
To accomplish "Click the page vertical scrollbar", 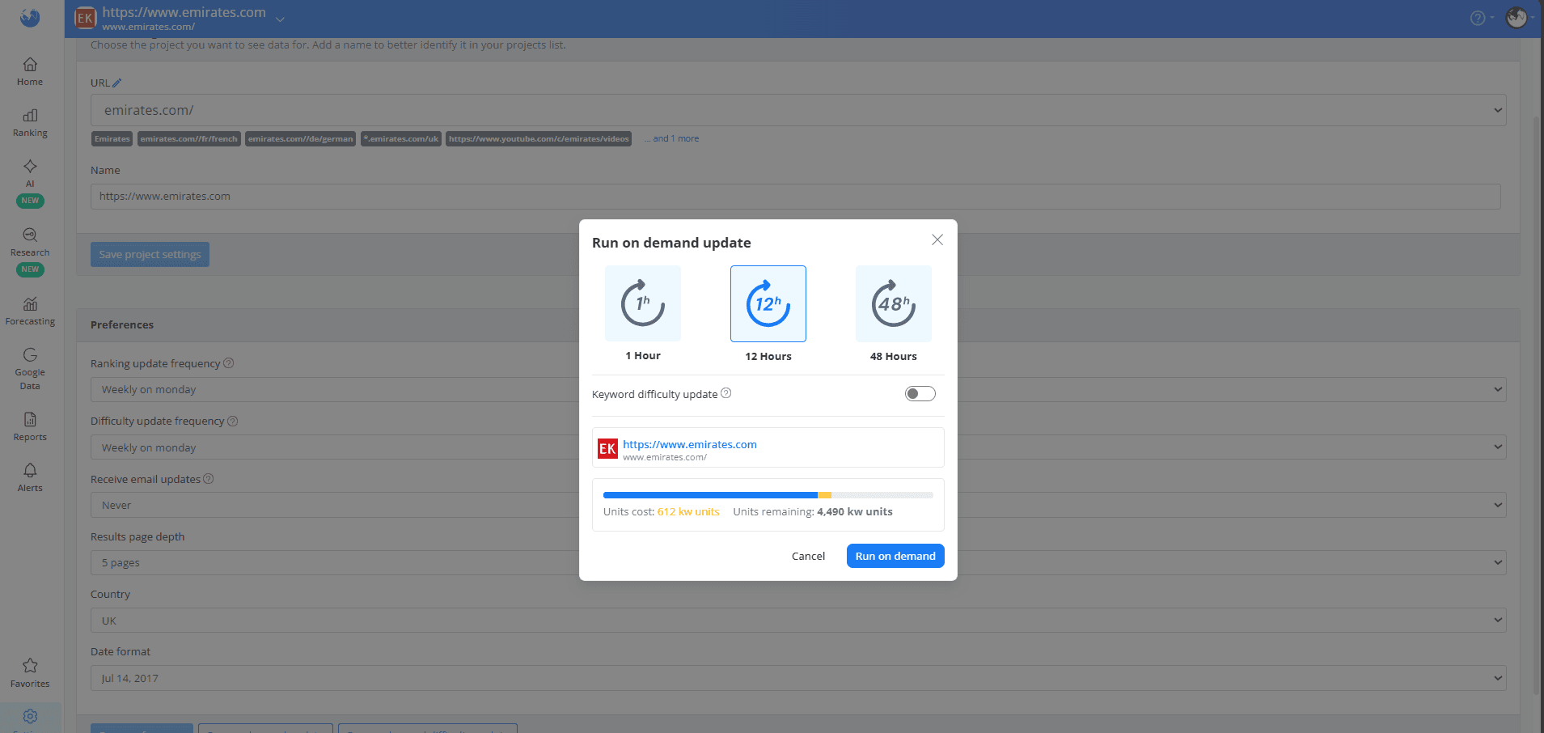I will click(x=1538, y=405).
